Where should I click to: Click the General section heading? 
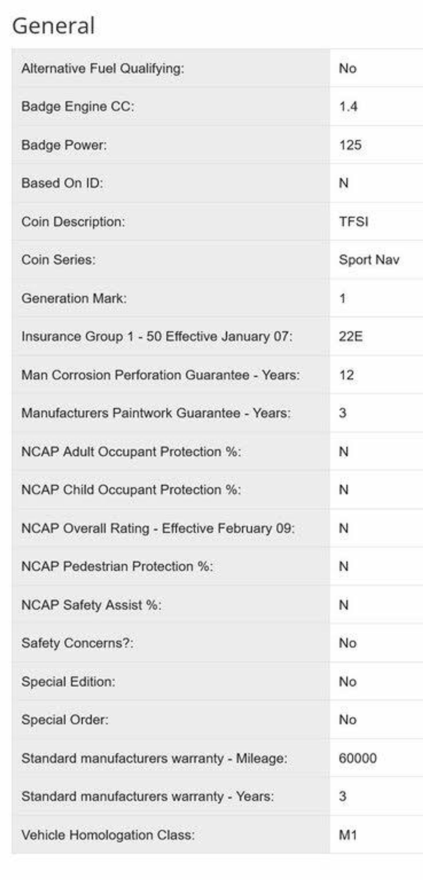coord(53,26)
